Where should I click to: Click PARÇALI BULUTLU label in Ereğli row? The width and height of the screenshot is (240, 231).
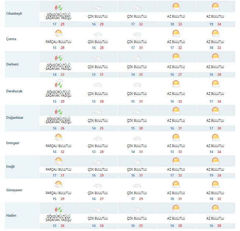click(59, 170)
